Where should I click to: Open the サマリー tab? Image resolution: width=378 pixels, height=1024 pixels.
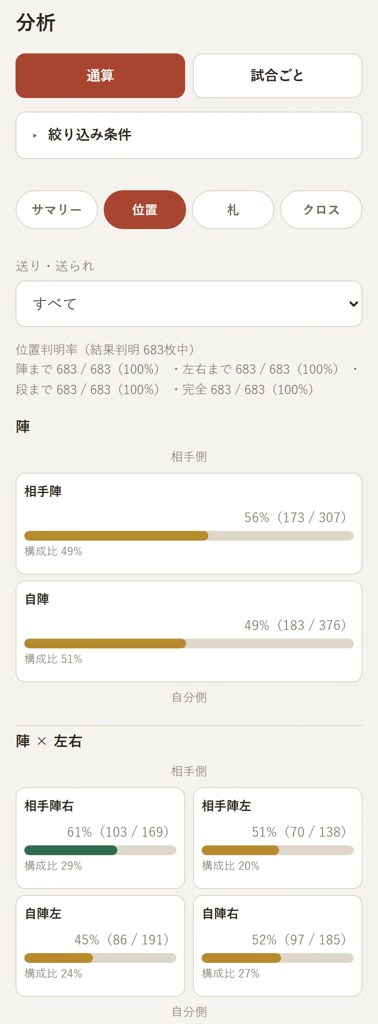(57, 210)
